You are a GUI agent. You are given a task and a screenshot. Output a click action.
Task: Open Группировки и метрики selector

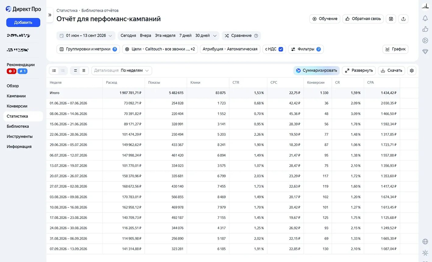pos(88,49)
